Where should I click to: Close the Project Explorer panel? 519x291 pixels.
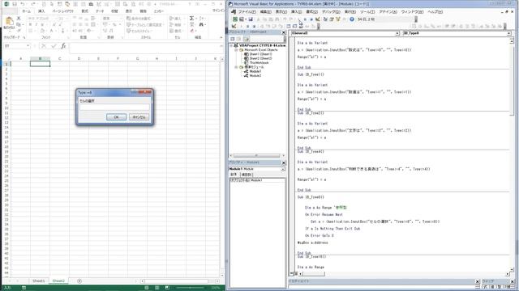point(283,32)
